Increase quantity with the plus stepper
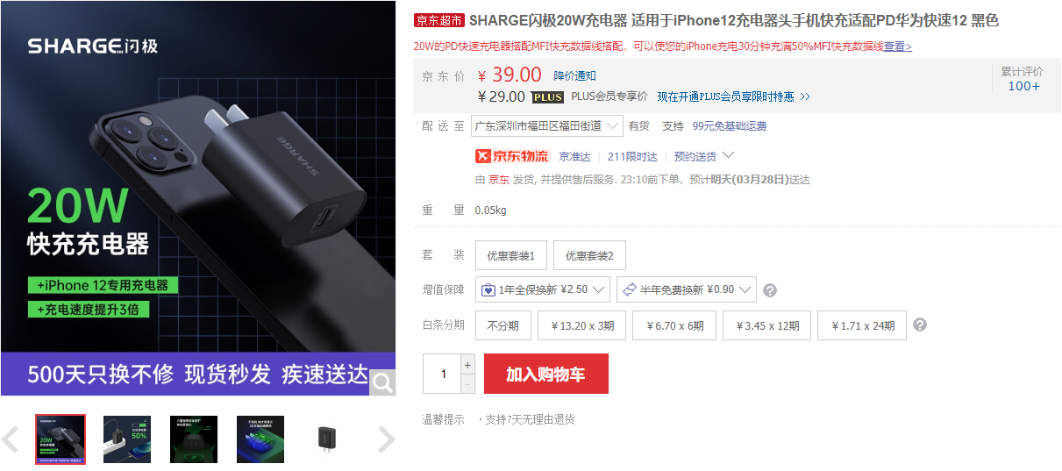Screen dimensions: 1062x471 coord(467,364)
